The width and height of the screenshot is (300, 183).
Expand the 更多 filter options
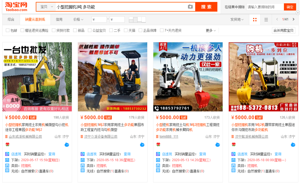(x=211, y=30)
